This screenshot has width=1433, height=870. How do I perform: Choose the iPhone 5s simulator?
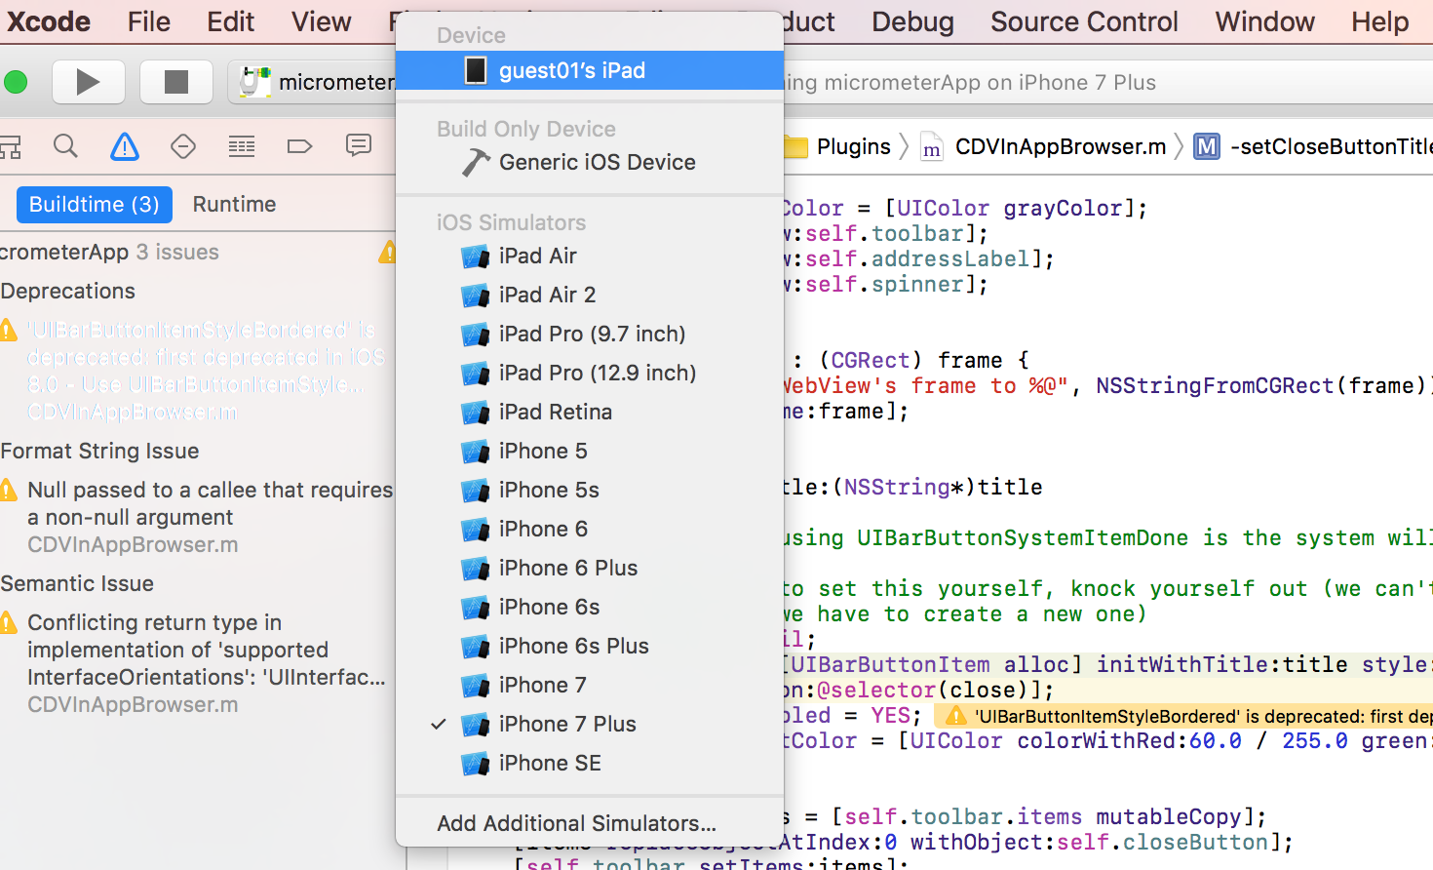[x=590, y=490]
